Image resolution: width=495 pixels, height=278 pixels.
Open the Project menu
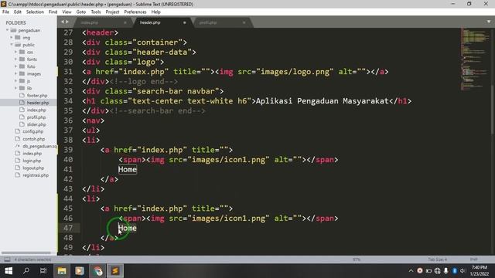click(112, 12)
